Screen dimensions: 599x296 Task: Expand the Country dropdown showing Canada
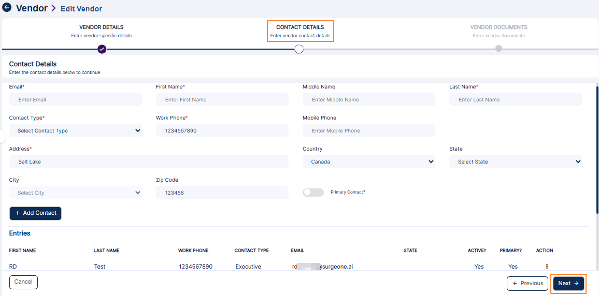[x=368, y=162]
